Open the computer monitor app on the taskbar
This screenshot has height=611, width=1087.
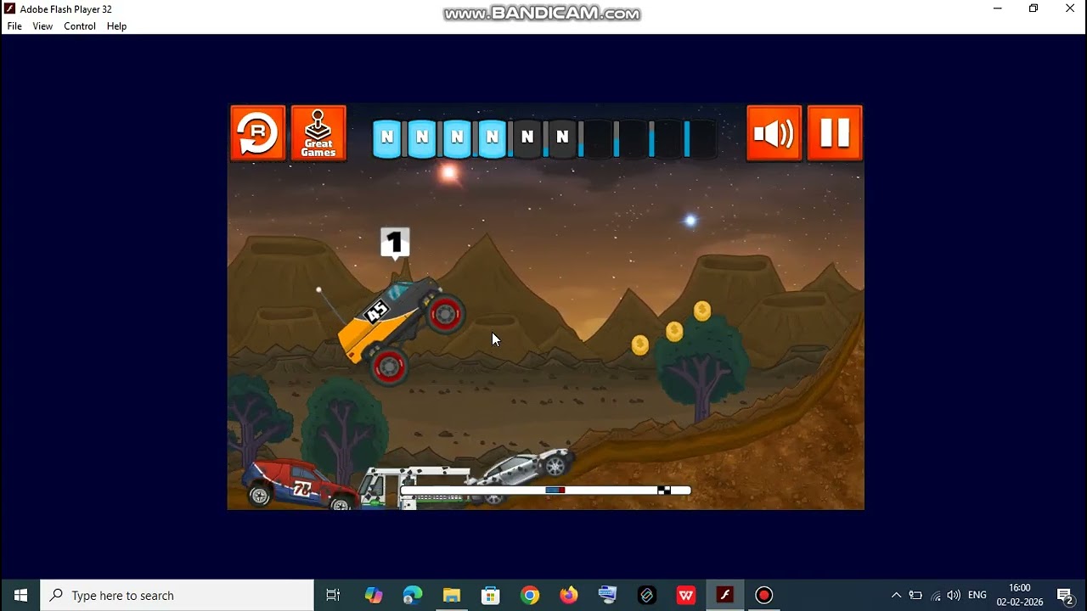pos(608,595)
